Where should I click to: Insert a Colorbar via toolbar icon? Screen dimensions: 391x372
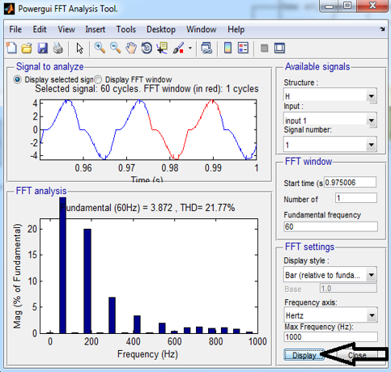[228, 49]
